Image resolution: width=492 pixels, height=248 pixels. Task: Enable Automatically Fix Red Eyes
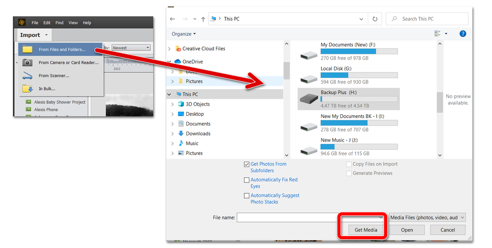[x=246, y=180]
